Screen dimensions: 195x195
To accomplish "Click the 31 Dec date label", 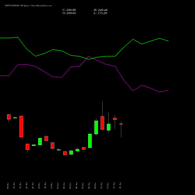I will pyautogui.click(x=52, y=186).
